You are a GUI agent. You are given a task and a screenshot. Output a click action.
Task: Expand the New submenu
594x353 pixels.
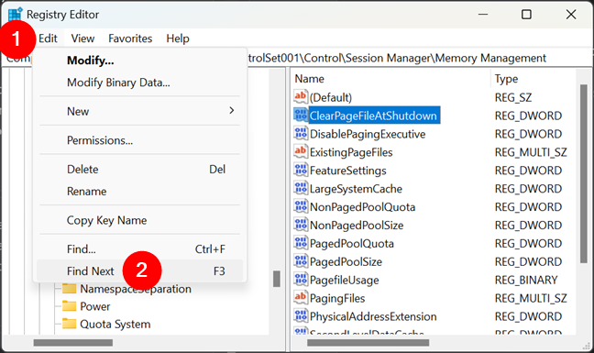pos(139,111)
